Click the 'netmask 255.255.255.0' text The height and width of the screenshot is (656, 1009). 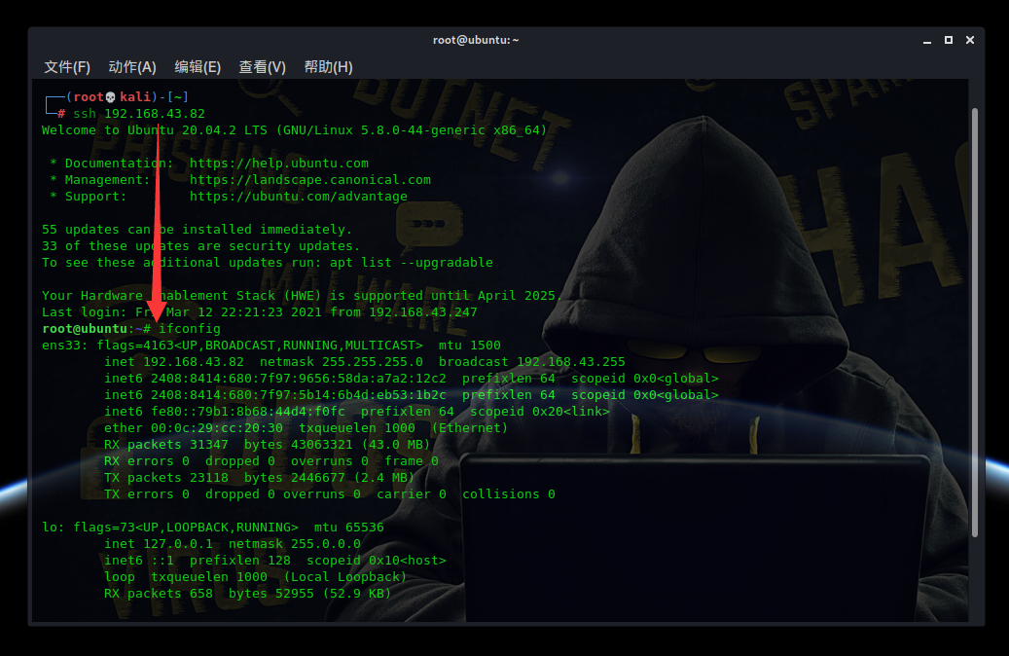(x=342, y=362)
